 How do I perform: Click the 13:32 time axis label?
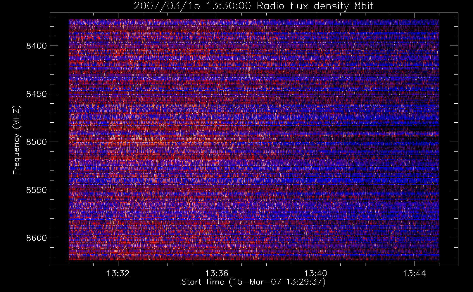[x=118, y=274]
